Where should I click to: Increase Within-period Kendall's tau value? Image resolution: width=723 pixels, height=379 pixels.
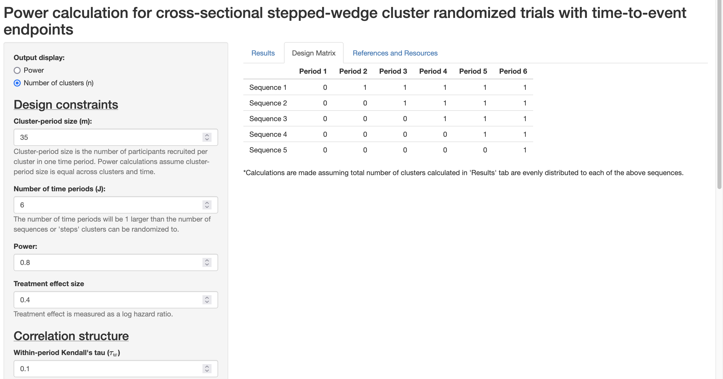[207, 366]
